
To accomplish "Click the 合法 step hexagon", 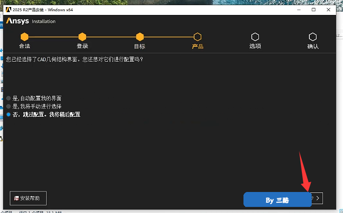I will tap(24, 37).
